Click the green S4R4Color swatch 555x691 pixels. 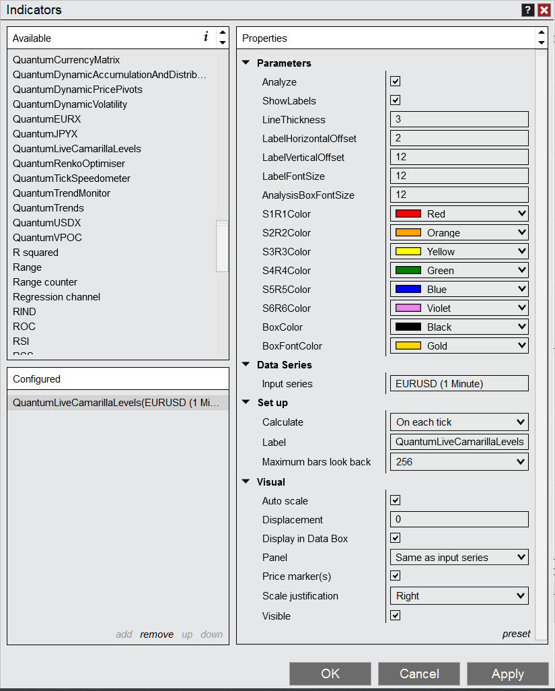[x=408, y=271]
